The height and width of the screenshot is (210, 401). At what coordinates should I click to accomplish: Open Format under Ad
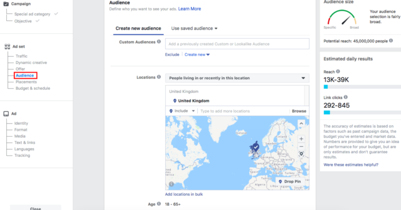click(x=21, y=130)
